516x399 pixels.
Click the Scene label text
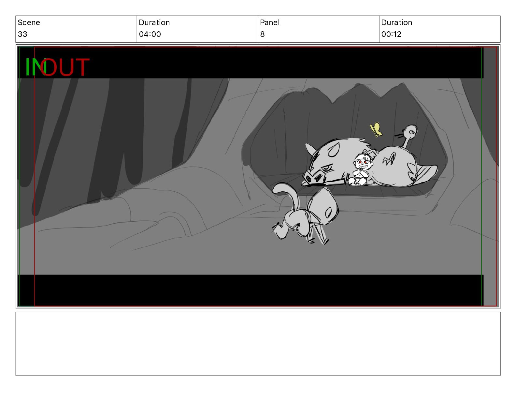pos(29,22)
